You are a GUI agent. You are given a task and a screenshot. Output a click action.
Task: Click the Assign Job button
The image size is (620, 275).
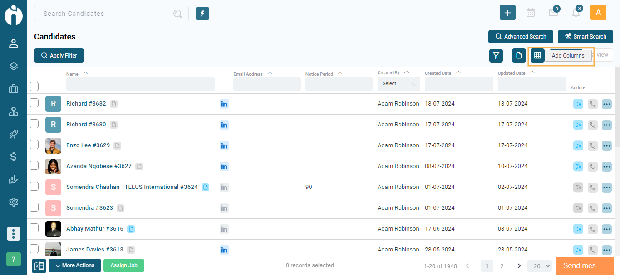(x=124, y=265)
